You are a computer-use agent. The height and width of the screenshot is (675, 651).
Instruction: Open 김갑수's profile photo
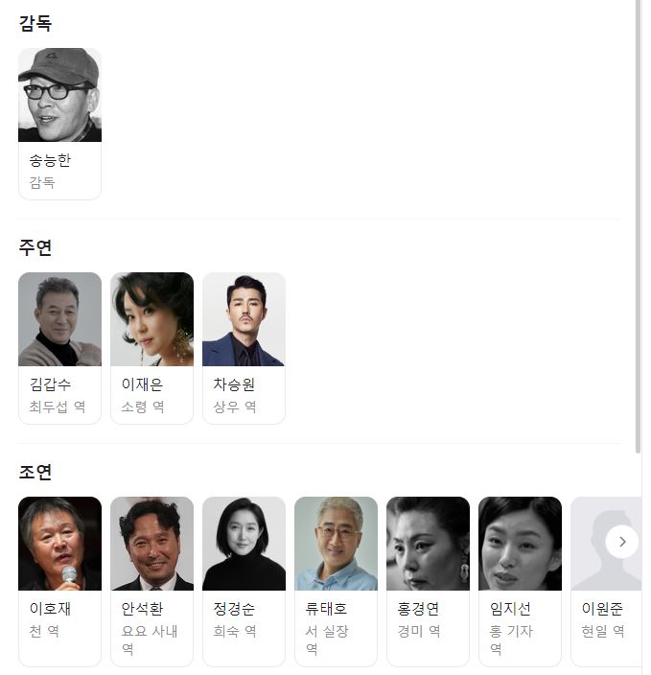59,319
